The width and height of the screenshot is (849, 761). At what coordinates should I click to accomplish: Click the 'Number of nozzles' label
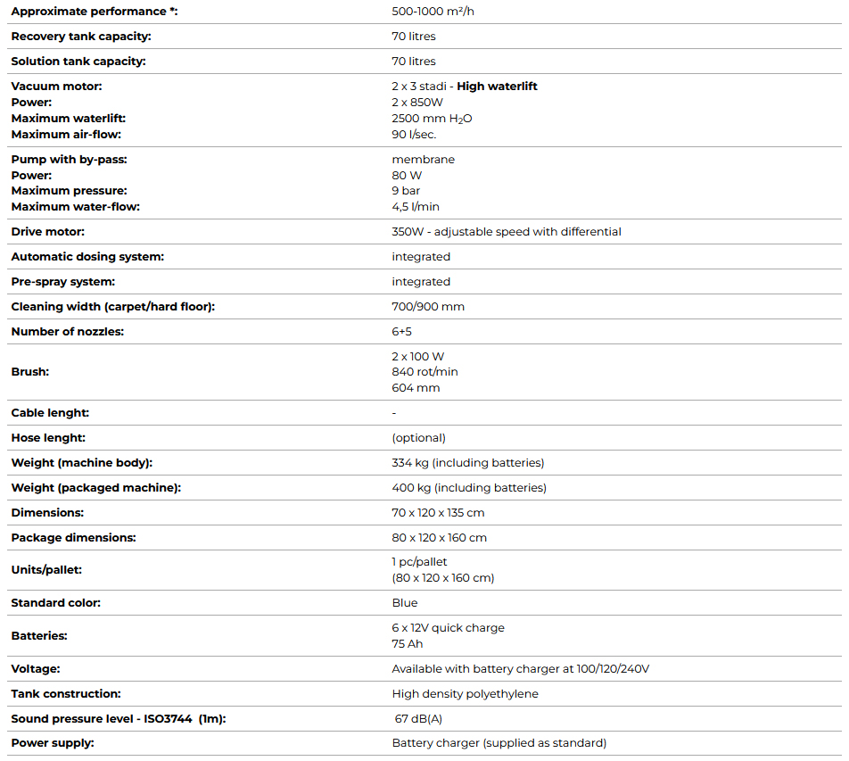click(68, 332)
